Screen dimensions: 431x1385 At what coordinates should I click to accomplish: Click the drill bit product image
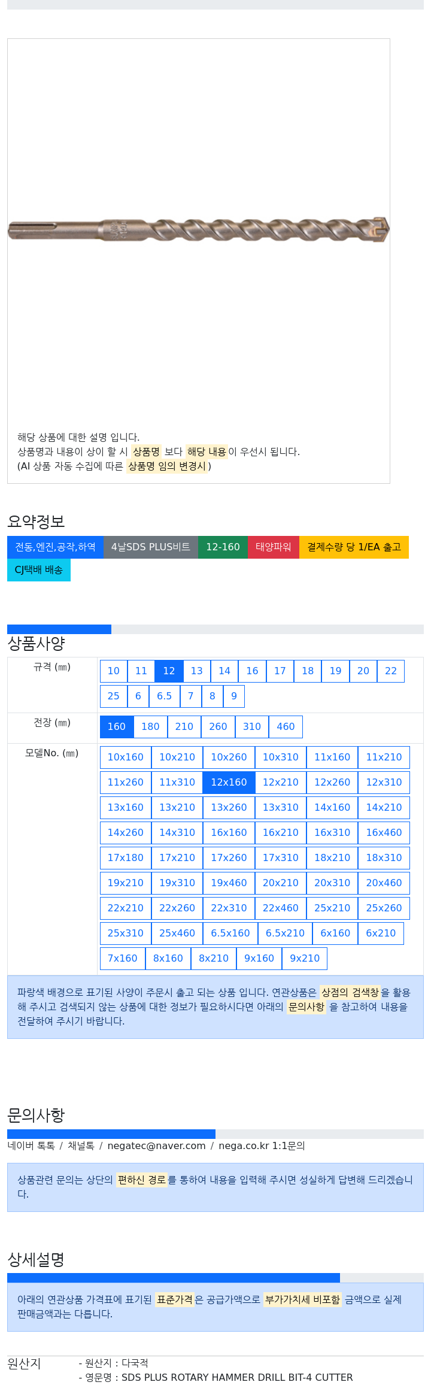point(198,229)
